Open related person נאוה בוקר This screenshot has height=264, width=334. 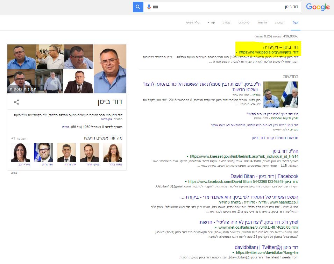(x=113, y=154)
